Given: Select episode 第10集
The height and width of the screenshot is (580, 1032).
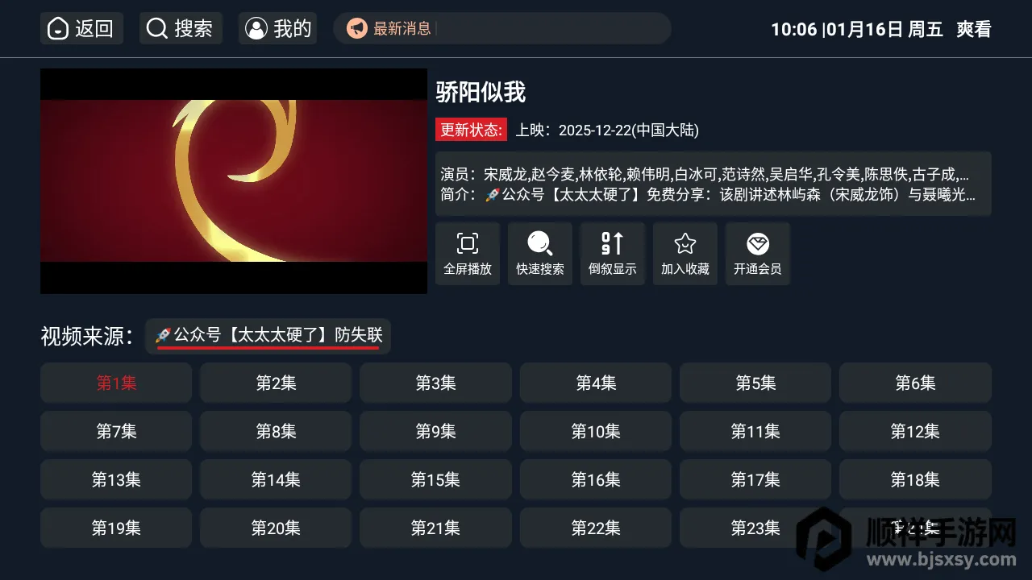Looking at the screenshot, I should [x=596, y=432].
